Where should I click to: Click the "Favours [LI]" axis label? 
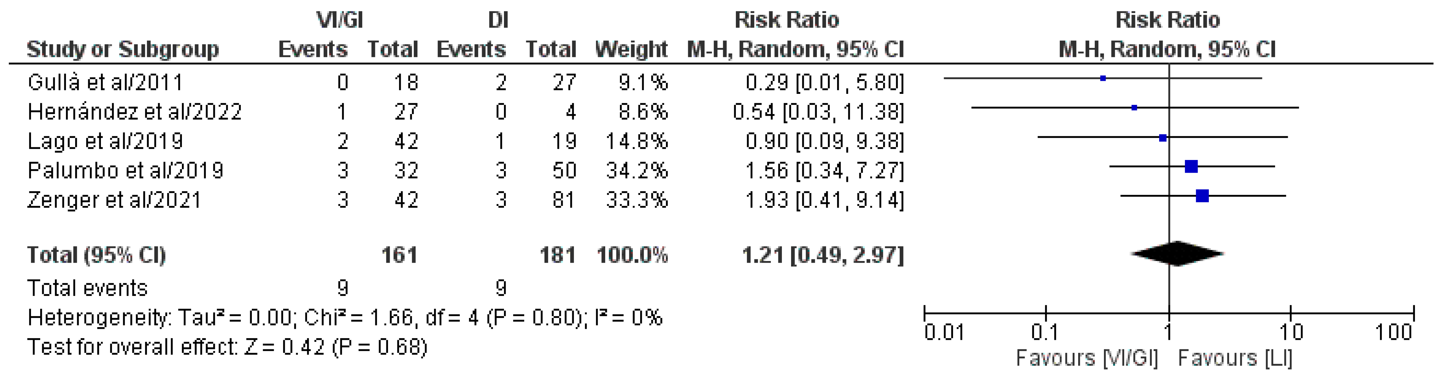click(1236, 358)
